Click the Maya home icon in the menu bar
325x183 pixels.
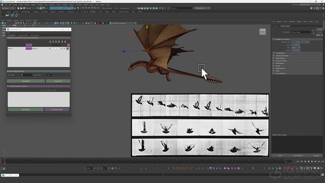pos(2,5)
